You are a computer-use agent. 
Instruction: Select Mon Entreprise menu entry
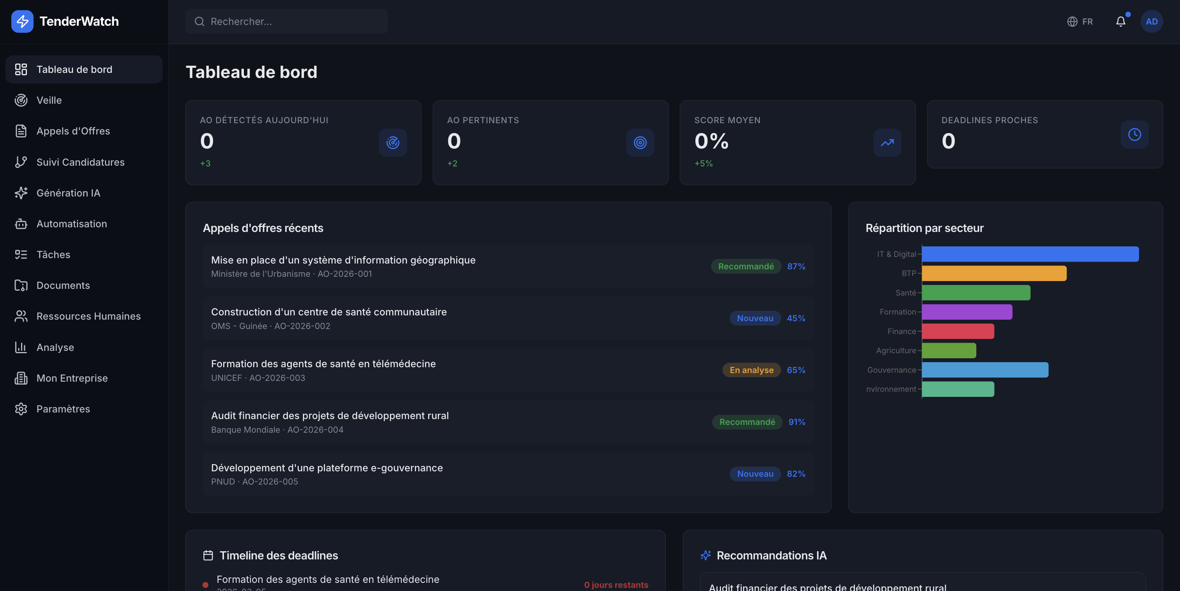coord(84,378)
